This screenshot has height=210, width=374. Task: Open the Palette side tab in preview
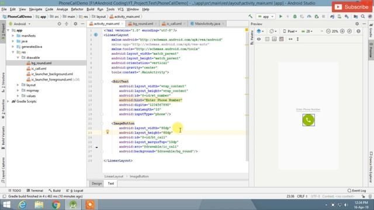pyautogui.click(x=252, y=37)
